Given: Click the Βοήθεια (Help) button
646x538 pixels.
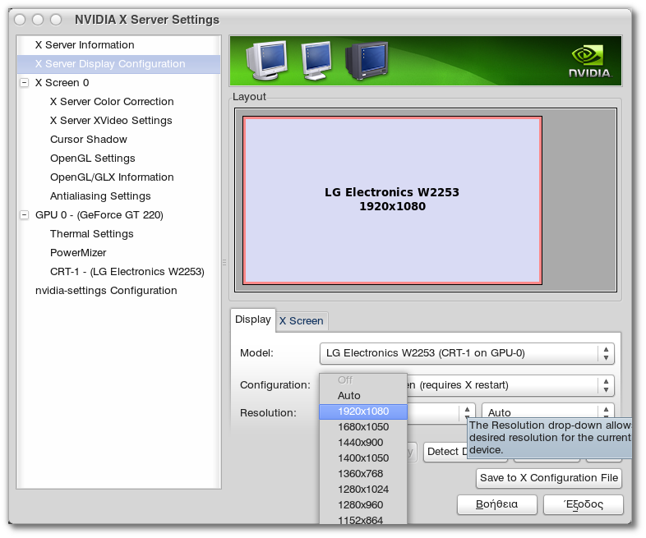Looking at the screenshot, I should tap(497, 504).
